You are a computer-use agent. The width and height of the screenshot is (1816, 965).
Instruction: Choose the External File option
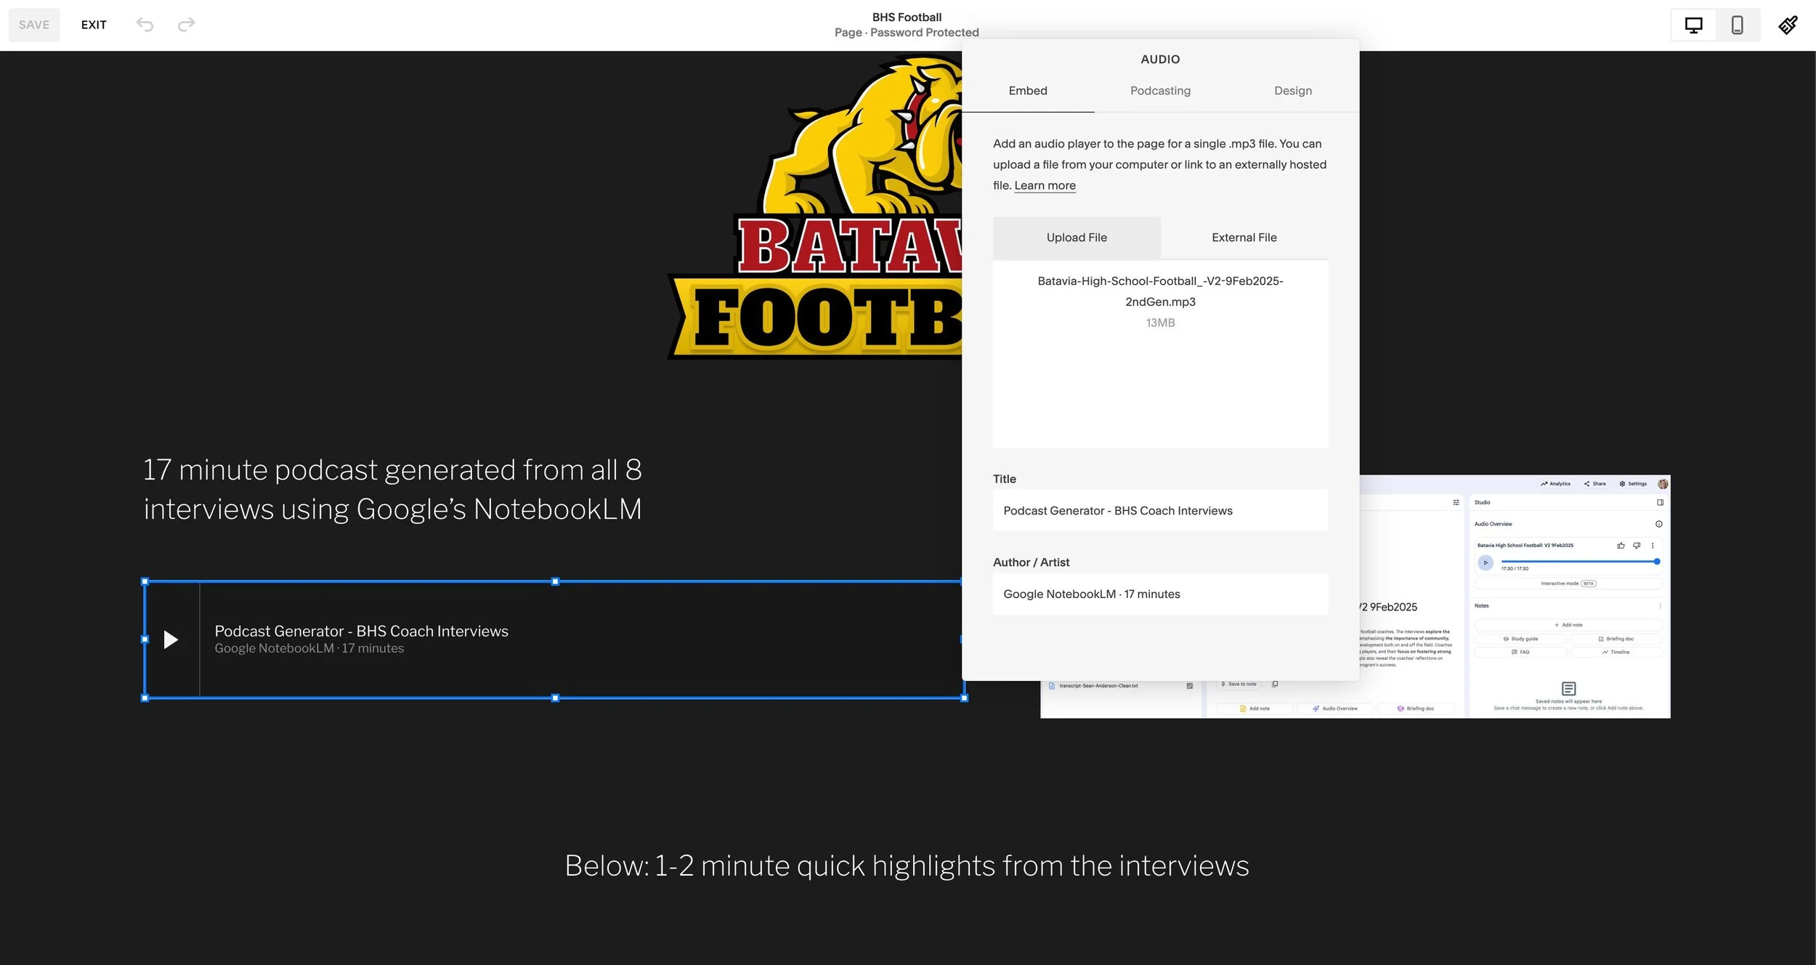coord(1244,238)
